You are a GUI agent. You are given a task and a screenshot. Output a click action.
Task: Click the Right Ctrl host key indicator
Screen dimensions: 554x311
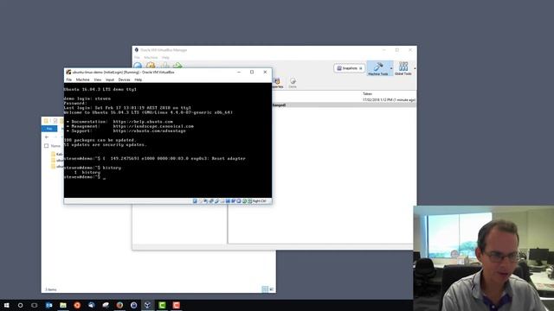pyautogui.click(x=260, y=201)
